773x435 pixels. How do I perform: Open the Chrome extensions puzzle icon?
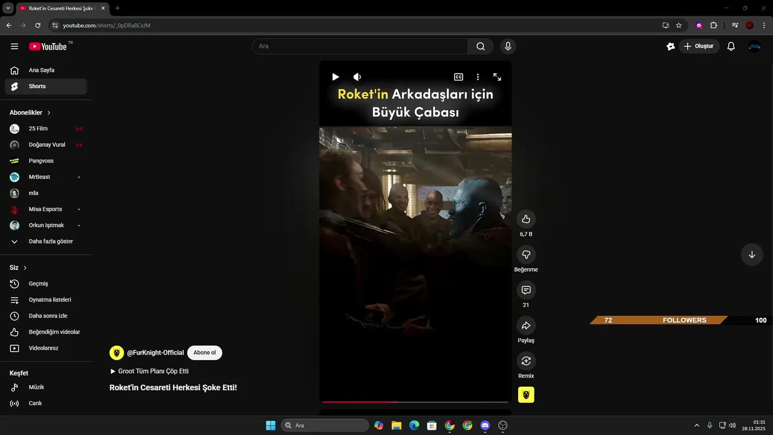[713, 25]
